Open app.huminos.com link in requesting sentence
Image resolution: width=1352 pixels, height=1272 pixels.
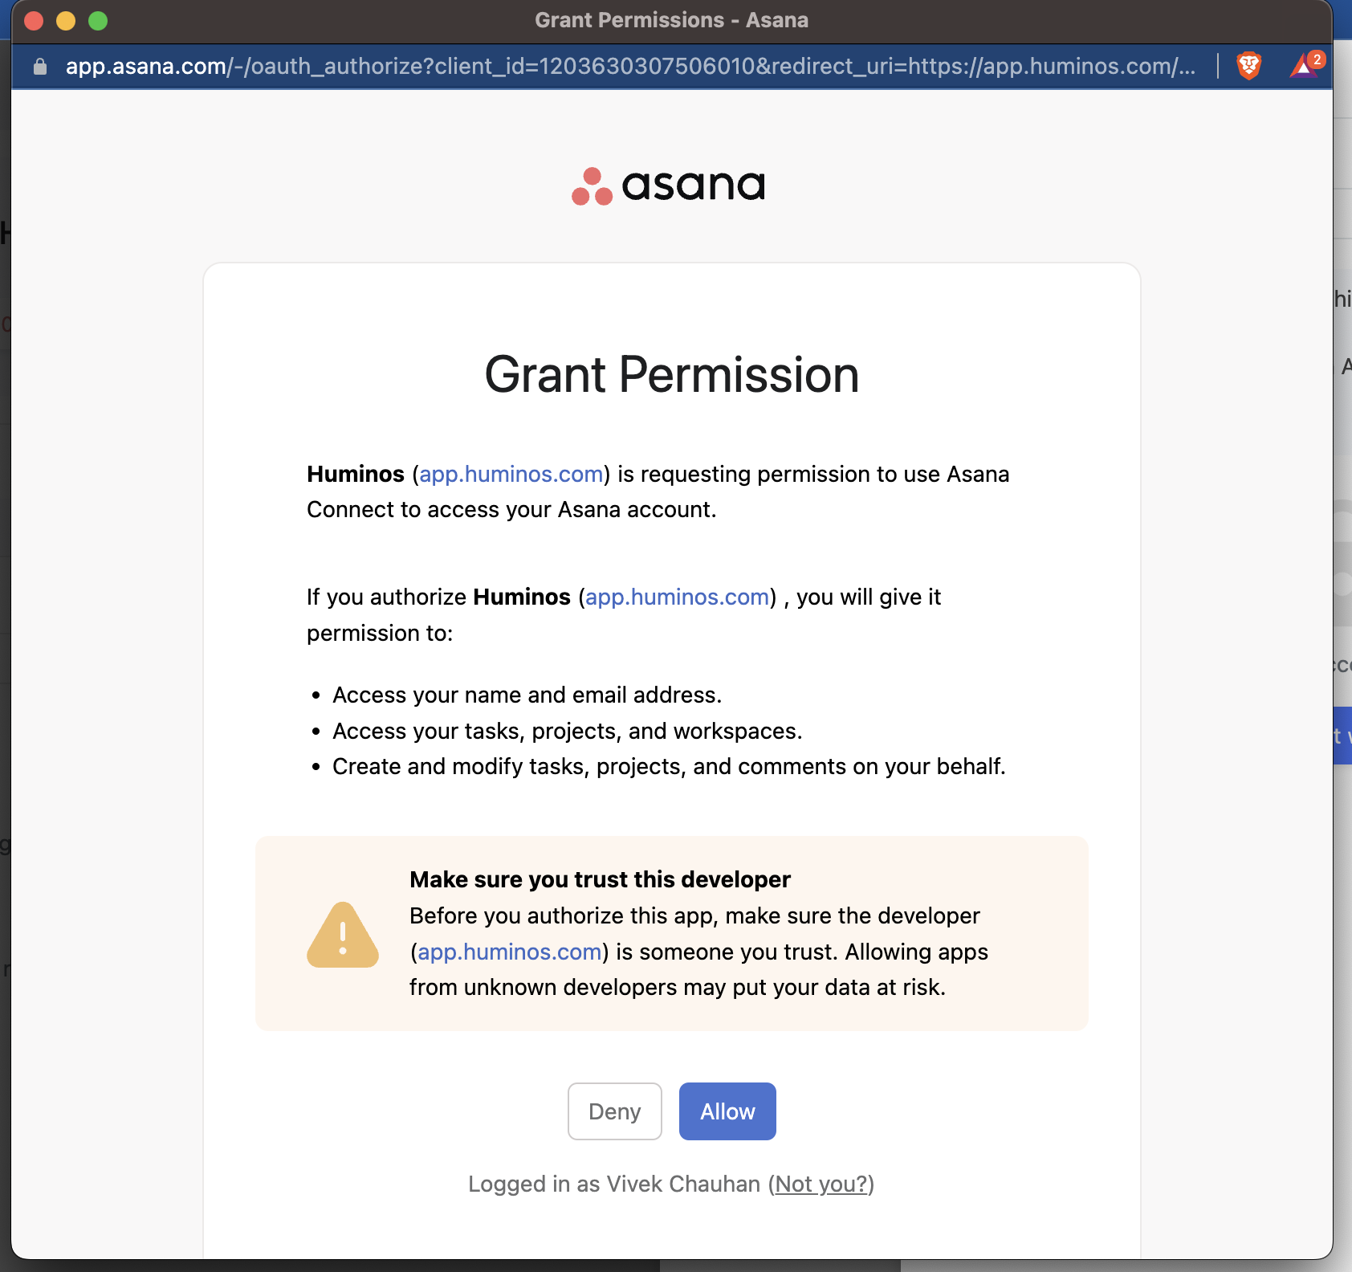pyautogui.click(x=511, y=475)
